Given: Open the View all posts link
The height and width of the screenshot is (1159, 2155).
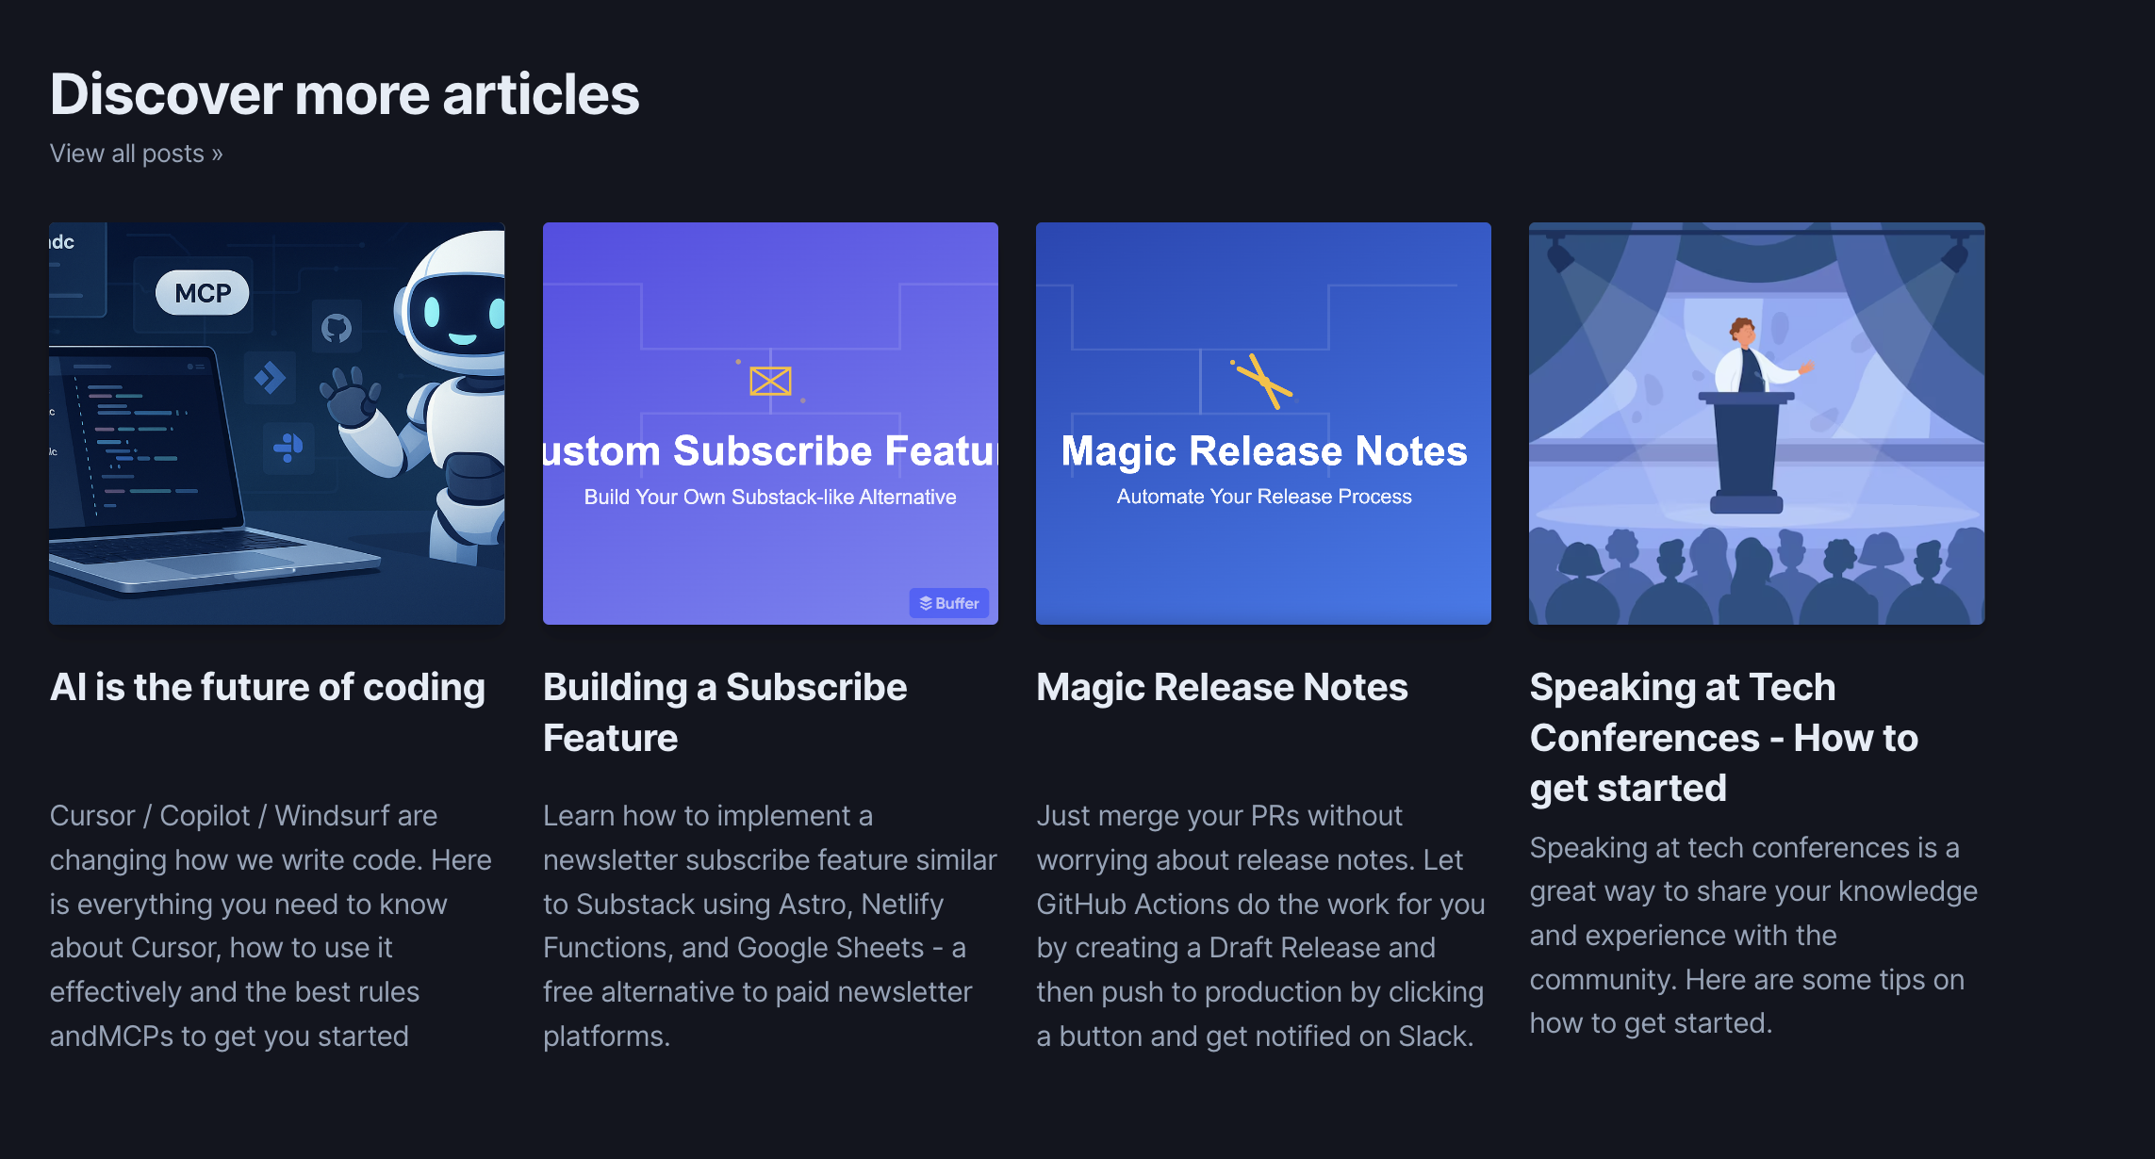Looking at the screenshot, I should (x=136, y=153).
